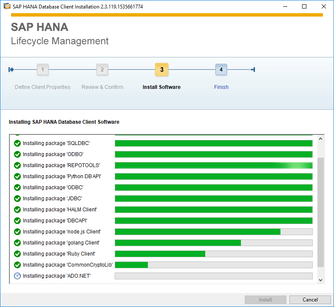
Task: Click the SQLDBC package green checkmark icon
Action: coord(17,143)
